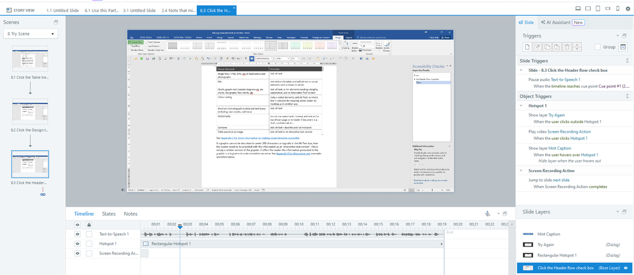
Task: Collapse all Slide Triggers
Action: 627,61
